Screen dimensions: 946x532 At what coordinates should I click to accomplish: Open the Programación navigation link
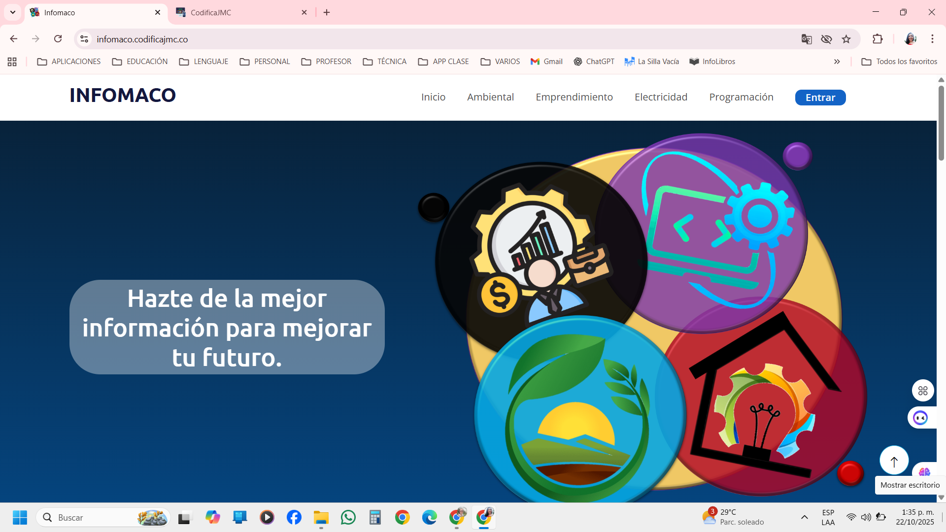pyautogui.click(x=741, y=97)
